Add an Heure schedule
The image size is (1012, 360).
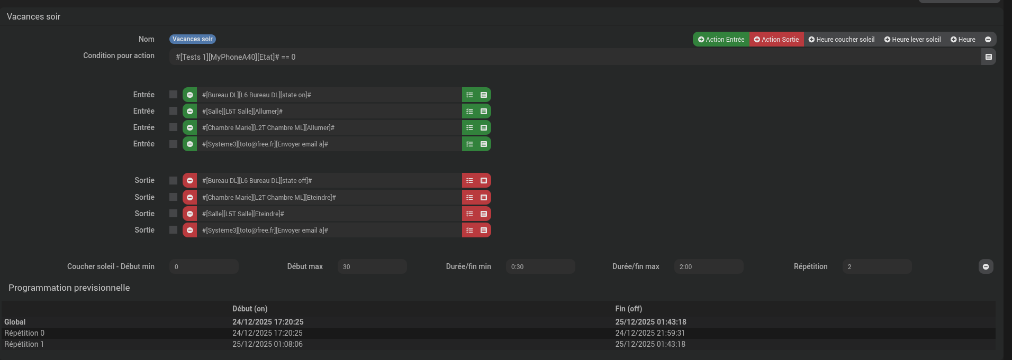(x=963, y=39)
